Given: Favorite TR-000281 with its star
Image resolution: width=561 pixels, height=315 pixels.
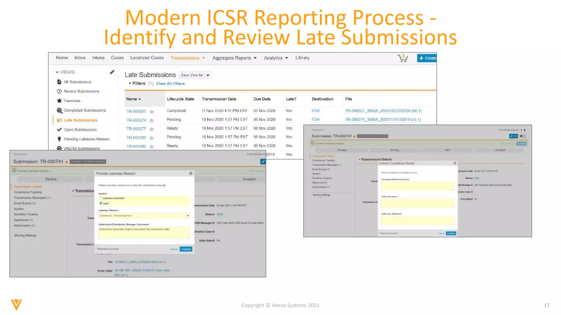Looking at the screenshot, I should click(x=152, y=138).
